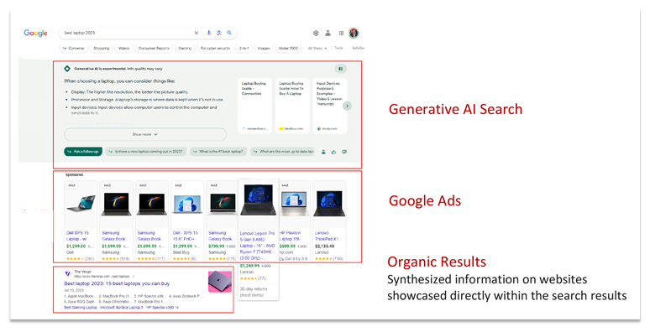Image resolution: width=650 pixels, height=332 pixels.
Task: Open the Google account profile avatar
Action: point(354,34)
